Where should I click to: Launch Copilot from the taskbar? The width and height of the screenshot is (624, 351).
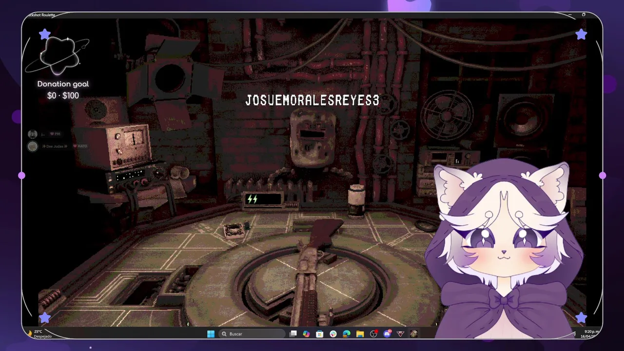[x=306, y=334]
